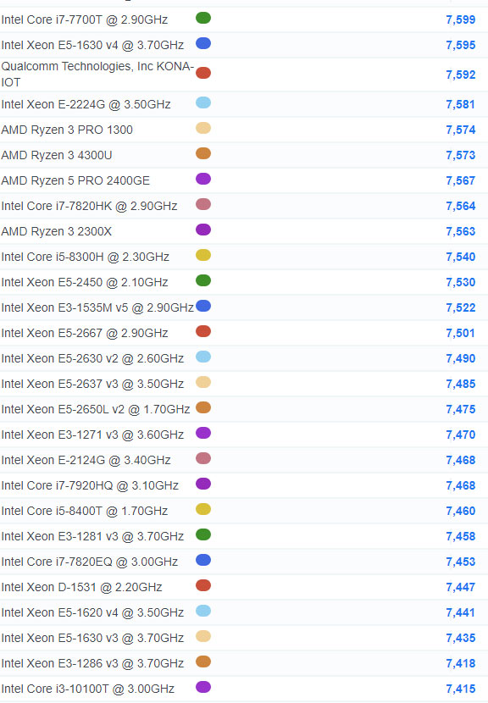Open the Intel Xeon E5-2450 @ 2.10GHz entry
488x703 pixels.
click(85, 282)
